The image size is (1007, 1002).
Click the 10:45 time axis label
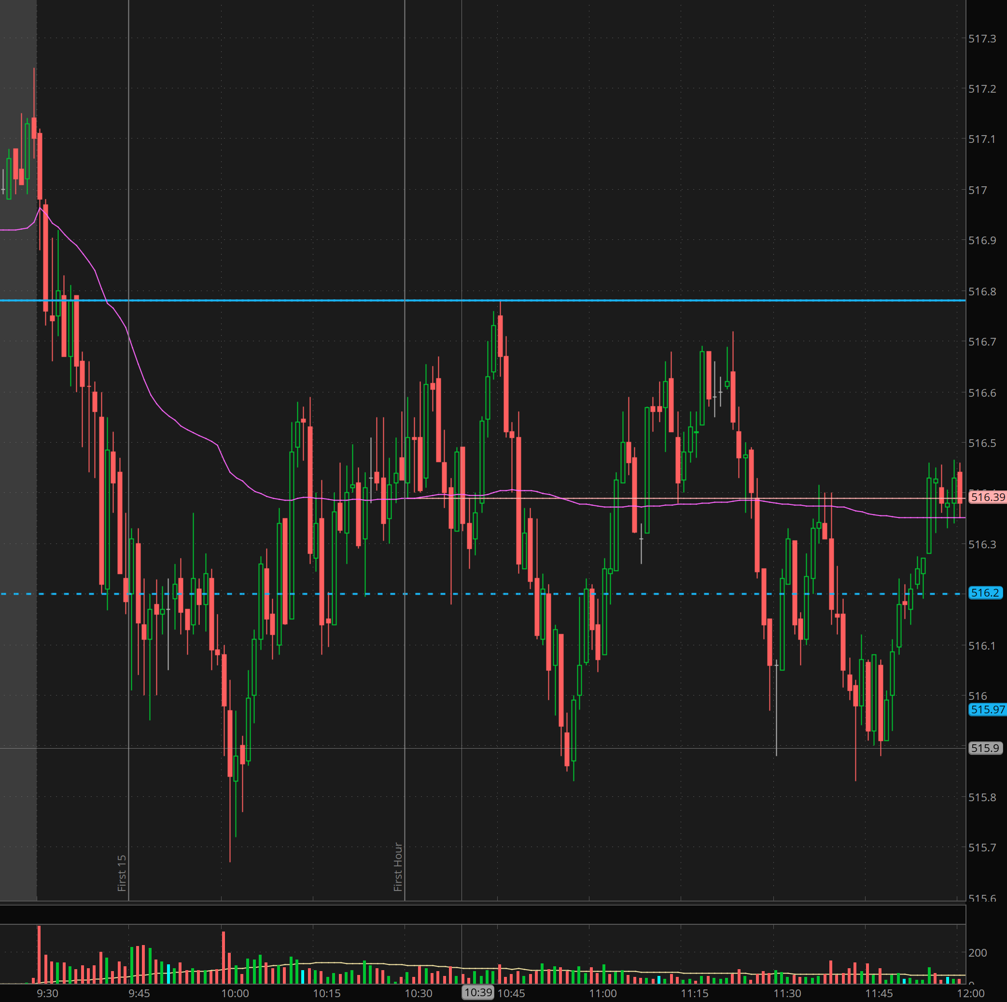tap(511, 994)
